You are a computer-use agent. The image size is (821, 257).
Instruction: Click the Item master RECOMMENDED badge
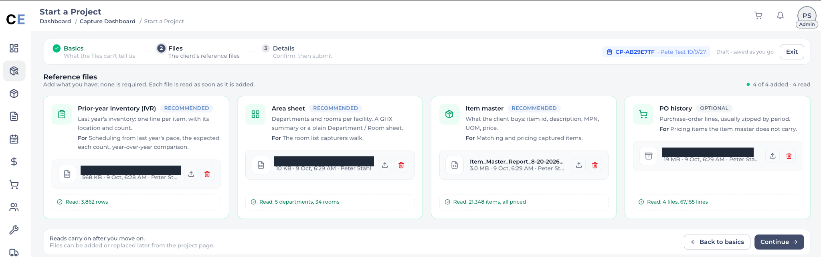coord(534,108)
